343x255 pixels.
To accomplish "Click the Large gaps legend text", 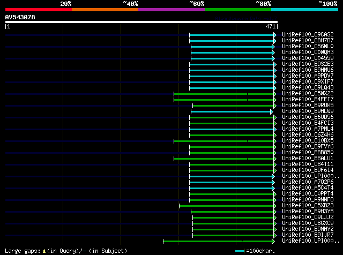I will [23, 251].
